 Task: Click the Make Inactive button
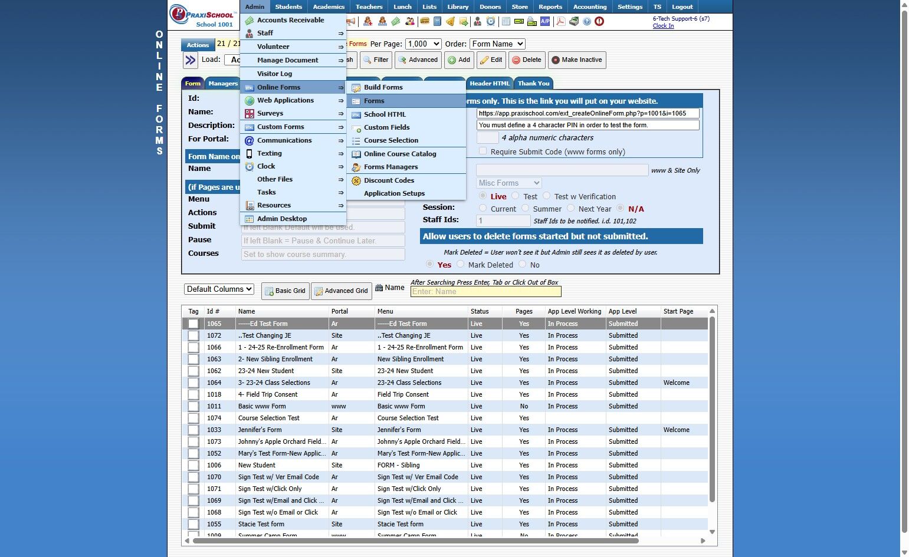pyautogui.click(x=577, y=60)
